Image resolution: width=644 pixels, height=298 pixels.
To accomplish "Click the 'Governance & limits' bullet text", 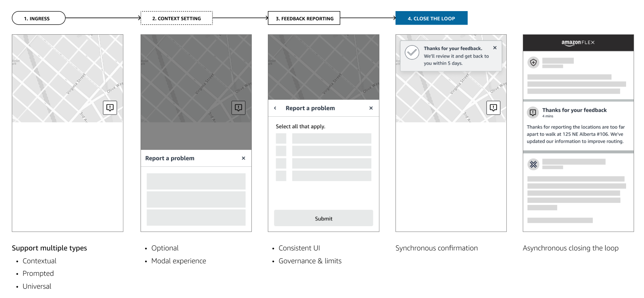I will pos(310,261).
